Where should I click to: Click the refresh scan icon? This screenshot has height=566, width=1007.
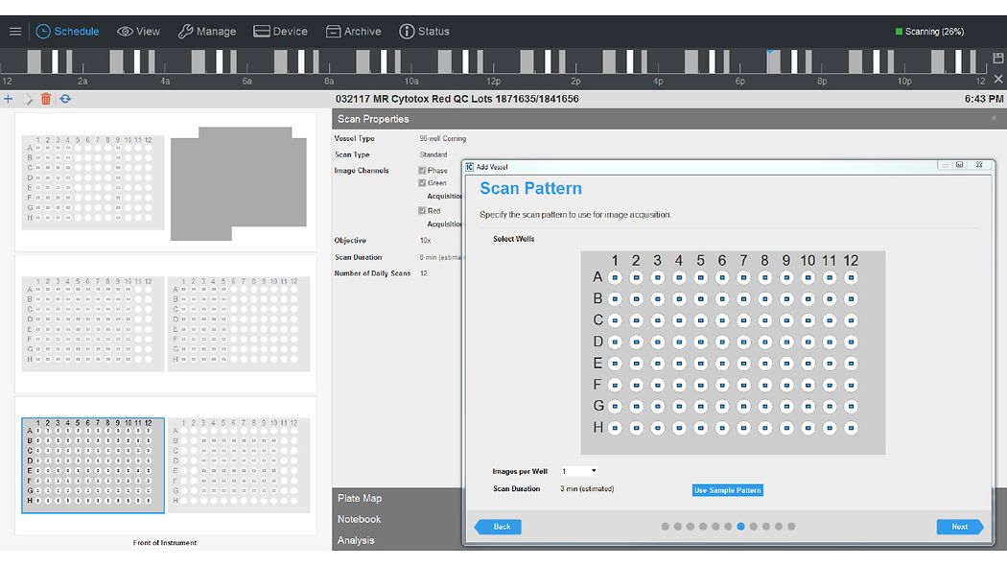coord(64,99)
